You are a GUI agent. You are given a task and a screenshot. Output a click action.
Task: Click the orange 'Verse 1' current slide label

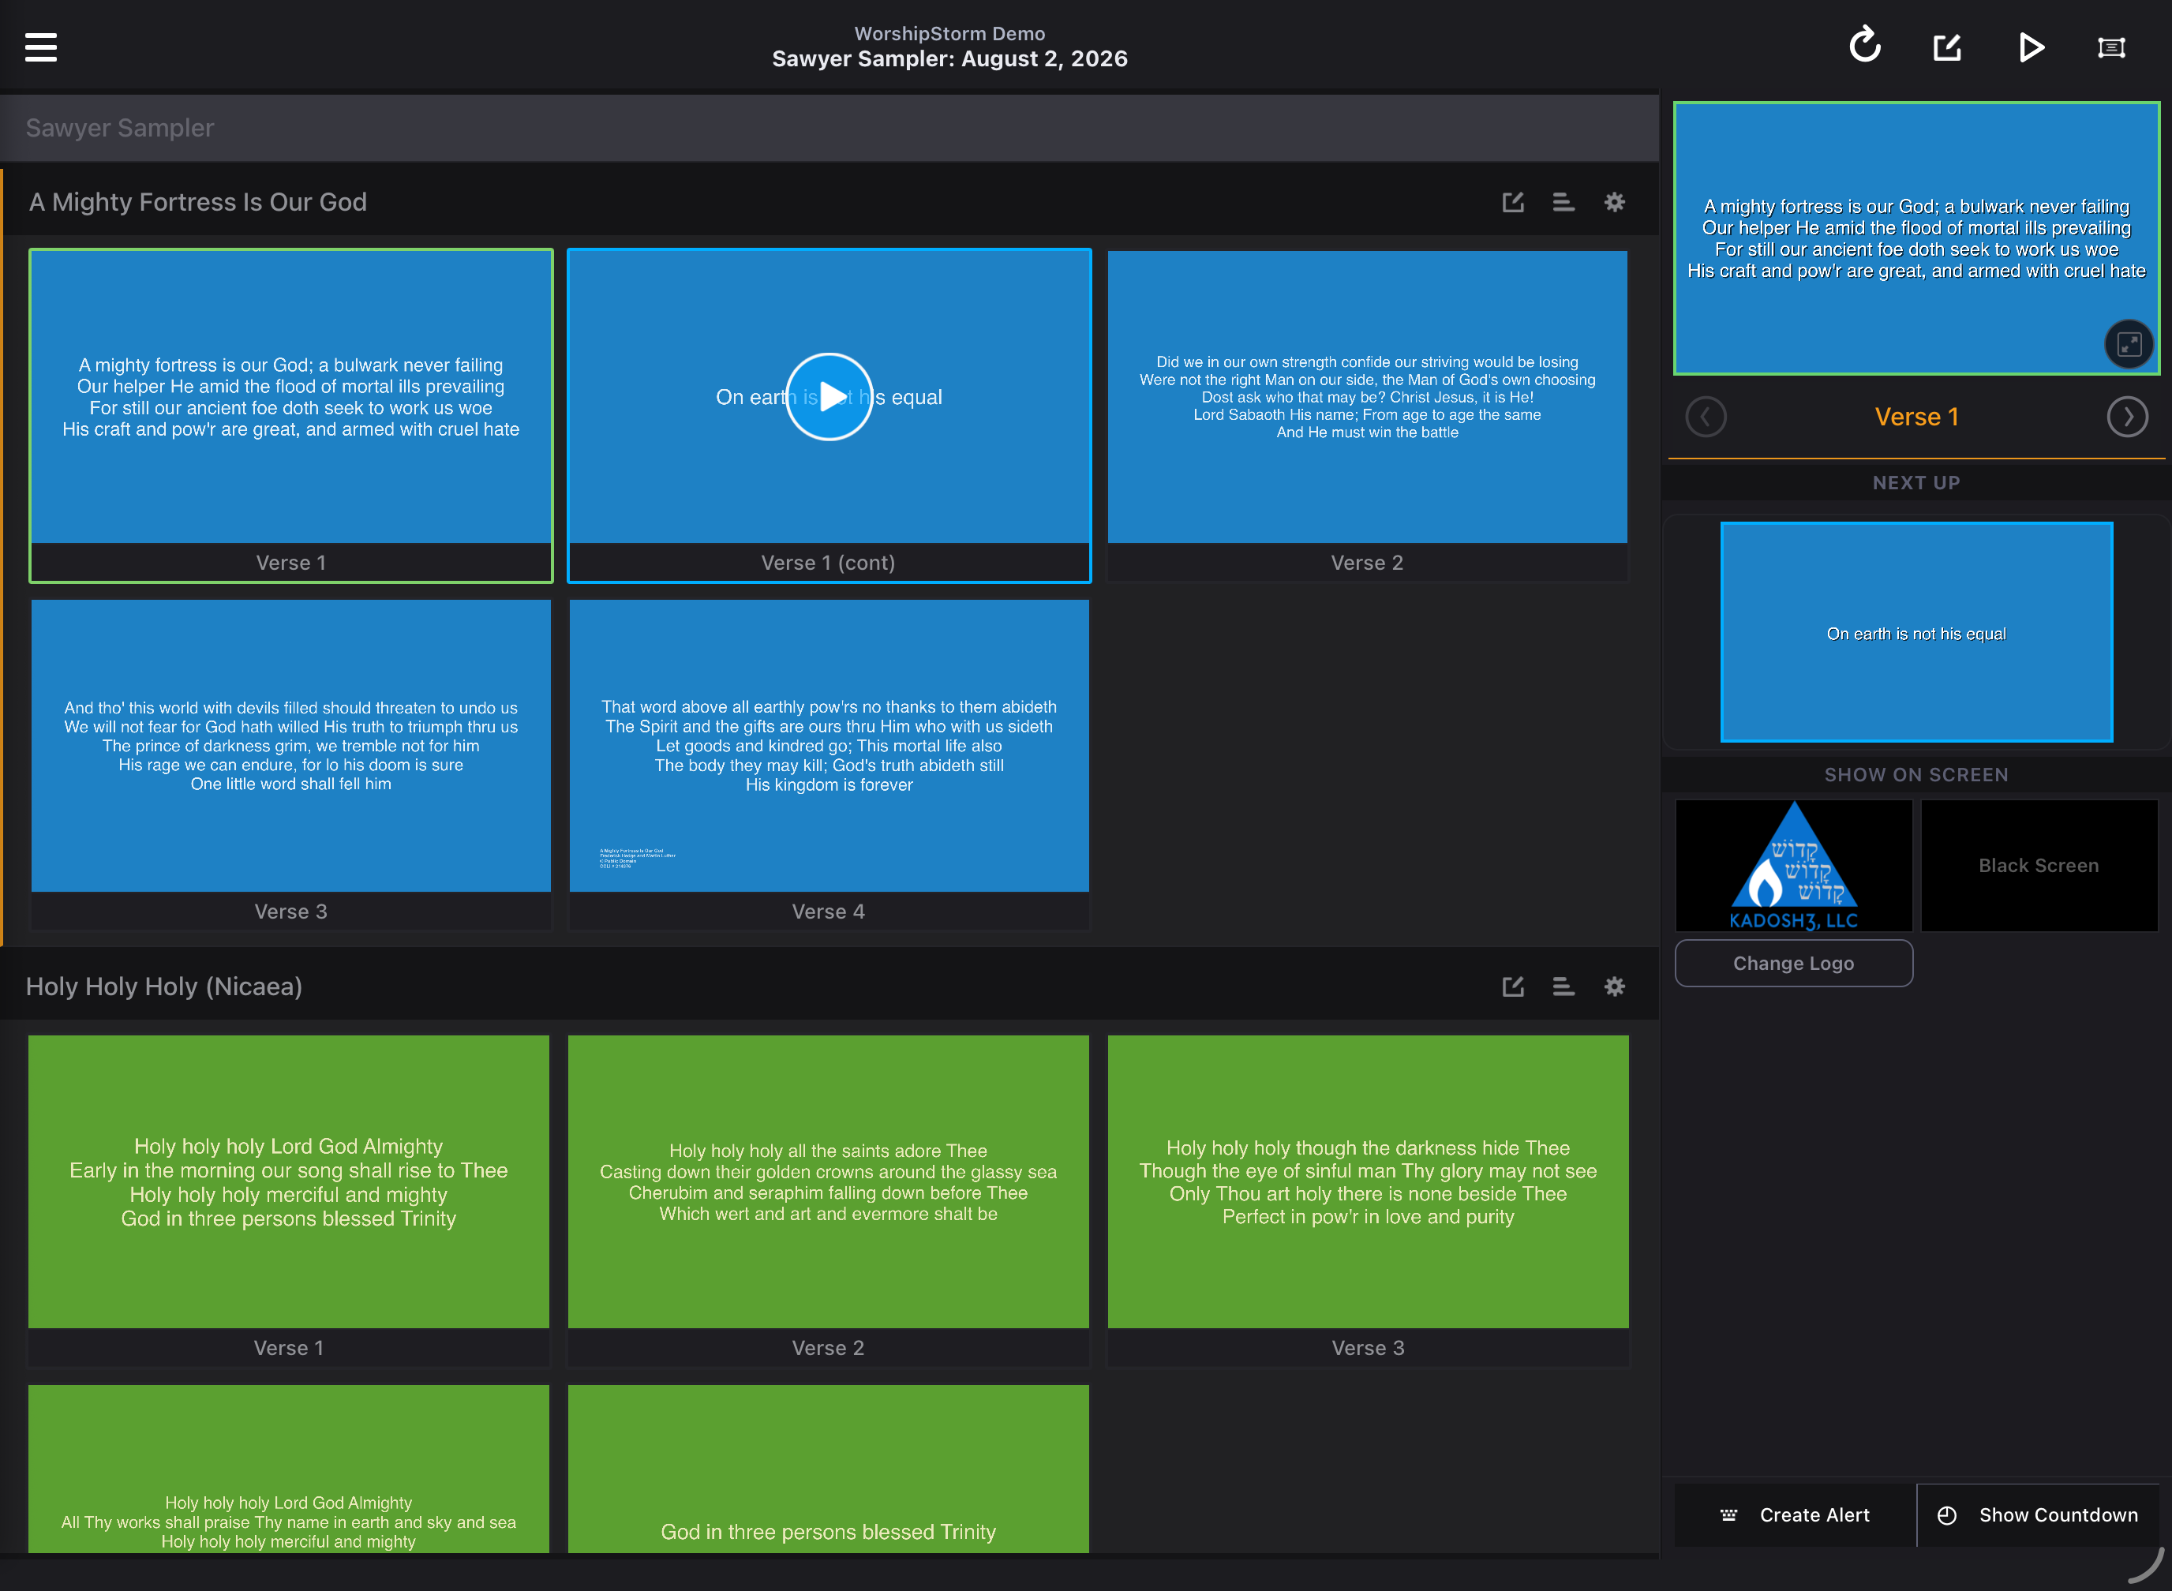click(1915, 416)
